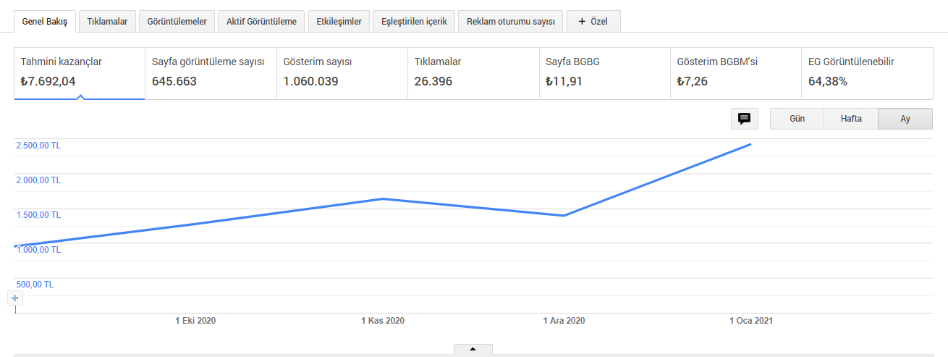Image resolution: width=948 pixels, height=357 pixels.
Task: Set chart granularity to Ay
Action: (905, 119)
